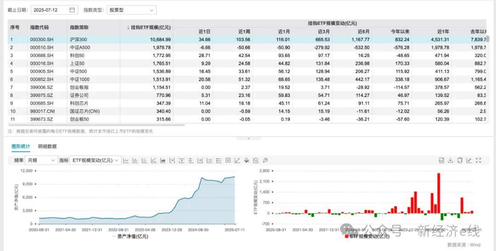The height and width of the screenshot is (251, 496).
Task: Click the index code 000510.SH
Action: pyautogui.click(x=42, y=47)
